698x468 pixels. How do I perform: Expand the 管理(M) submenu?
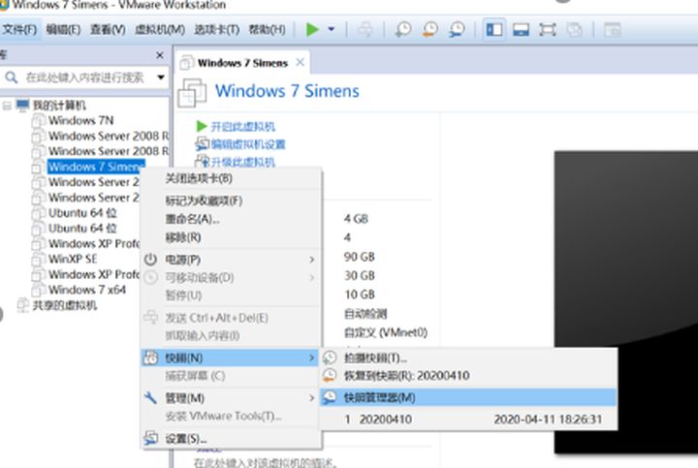(231, 398)
